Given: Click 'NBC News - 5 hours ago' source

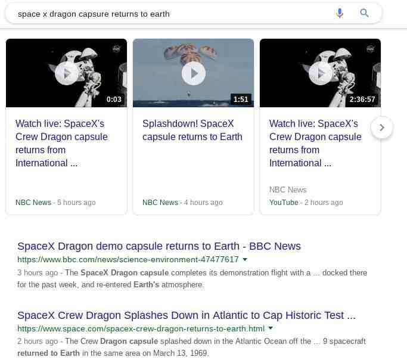Looking at the screenshot, I should pyautogui.click(x=55, y=203).
